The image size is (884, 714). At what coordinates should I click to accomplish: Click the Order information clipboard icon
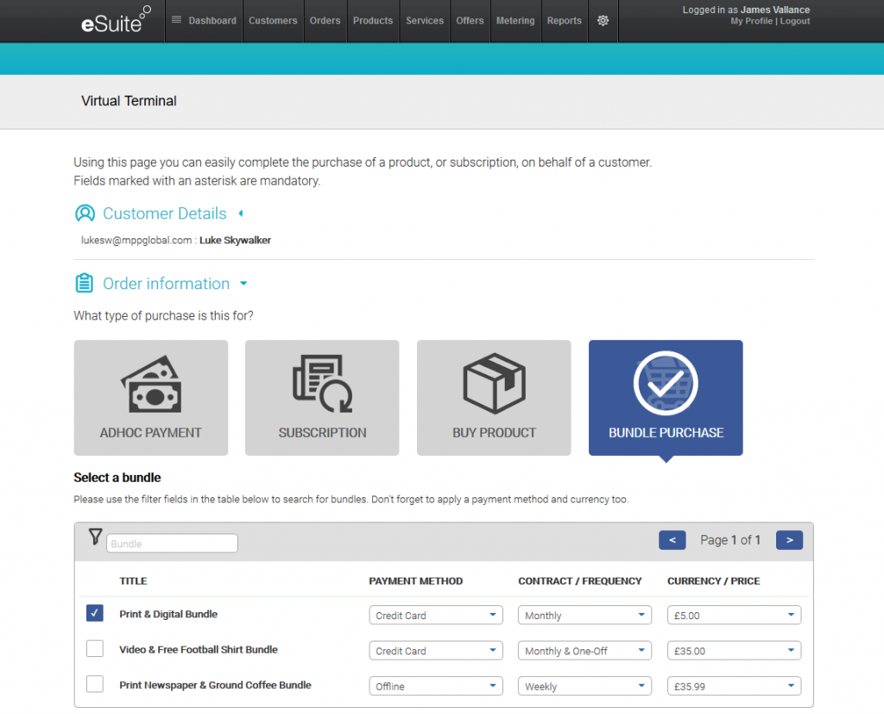coord(85,283)
